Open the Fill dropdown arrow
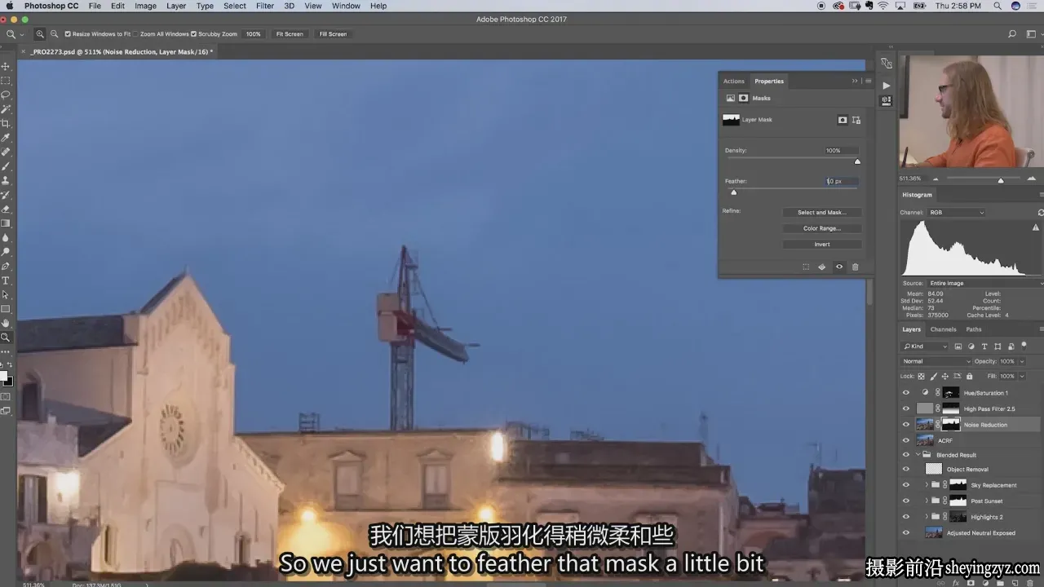1044x587 pixels. 1021,377
